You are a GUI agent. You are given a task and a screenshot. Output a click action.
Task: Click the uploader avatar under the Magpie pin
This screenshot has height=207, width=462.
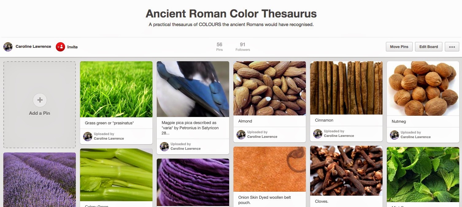tap(164, 146)
